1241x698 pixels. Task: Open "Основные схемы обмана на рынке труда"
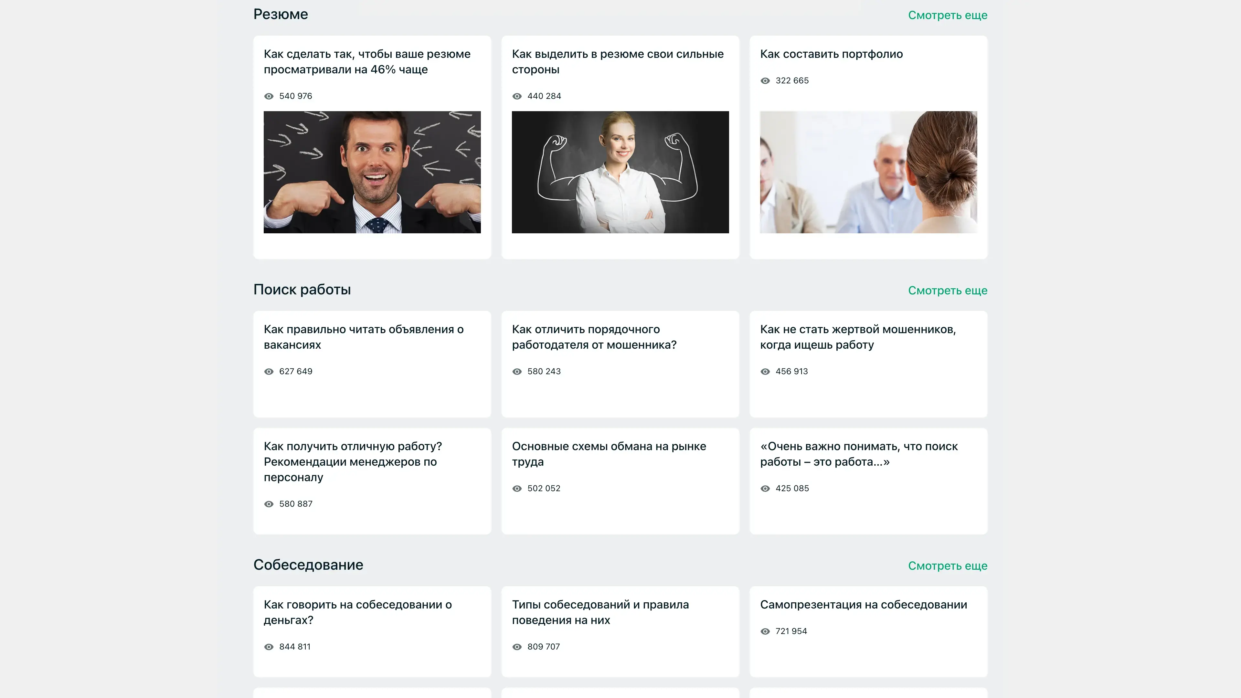[x=609, y=454]
